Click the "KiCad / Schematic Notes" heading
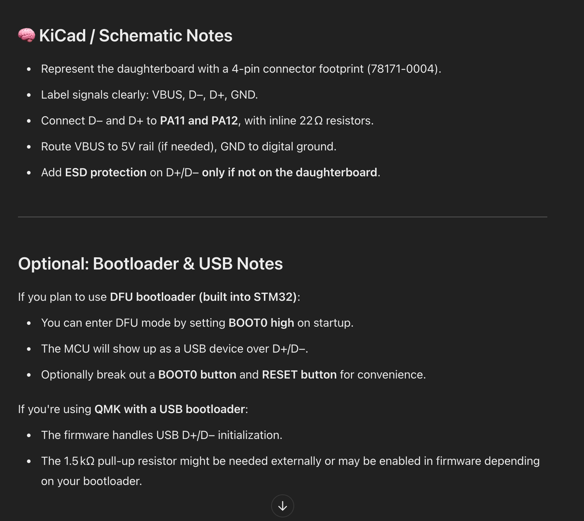 click(136, 36)
